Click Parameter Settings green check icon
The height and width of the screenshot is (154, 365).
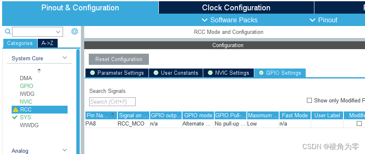point(92,73)
